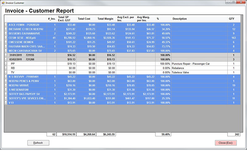Viewport: 247px width, 151px height.
Task: Click the row header of CESM SESE
Action: coord(6,38)
